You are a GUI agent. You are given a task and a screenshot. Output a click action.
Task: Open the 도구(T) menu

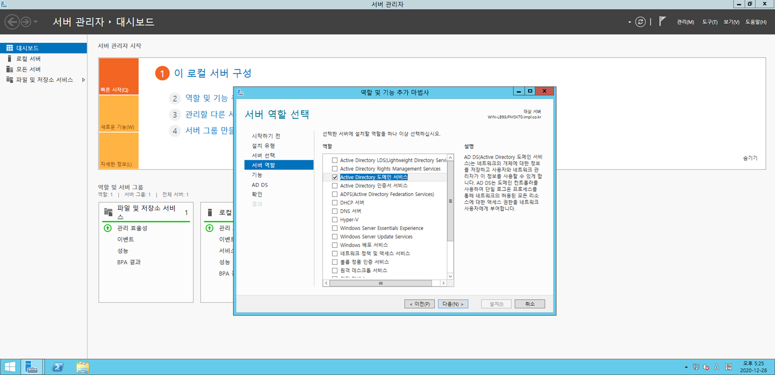click(710, 22)
